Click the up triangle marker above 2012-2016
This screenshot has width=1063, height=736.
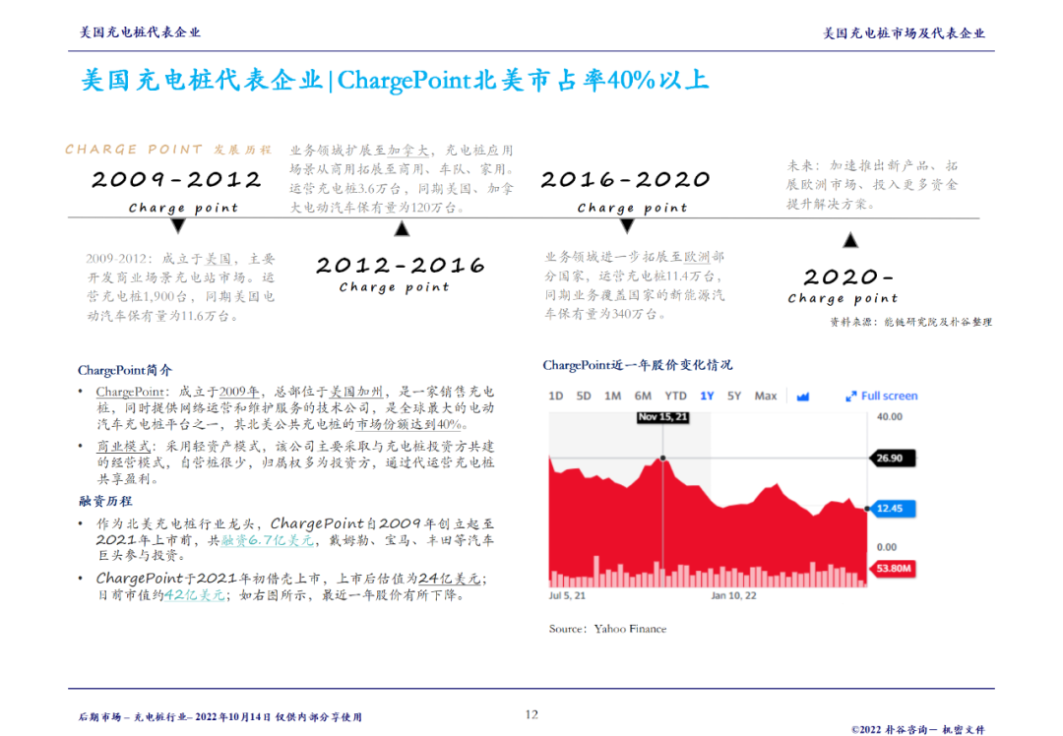(x=402, y=228)
